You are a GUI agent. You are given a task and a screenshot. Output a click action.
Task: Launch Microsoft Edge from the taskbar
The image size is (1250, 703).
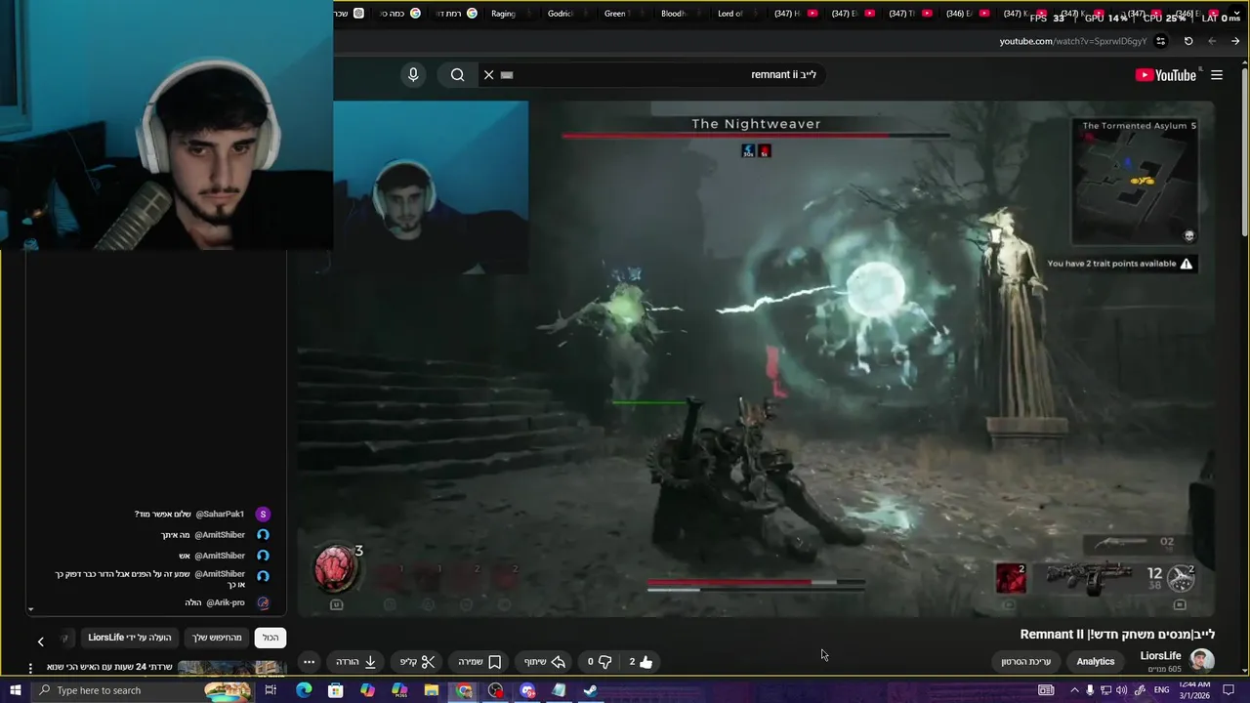(304, 690)
